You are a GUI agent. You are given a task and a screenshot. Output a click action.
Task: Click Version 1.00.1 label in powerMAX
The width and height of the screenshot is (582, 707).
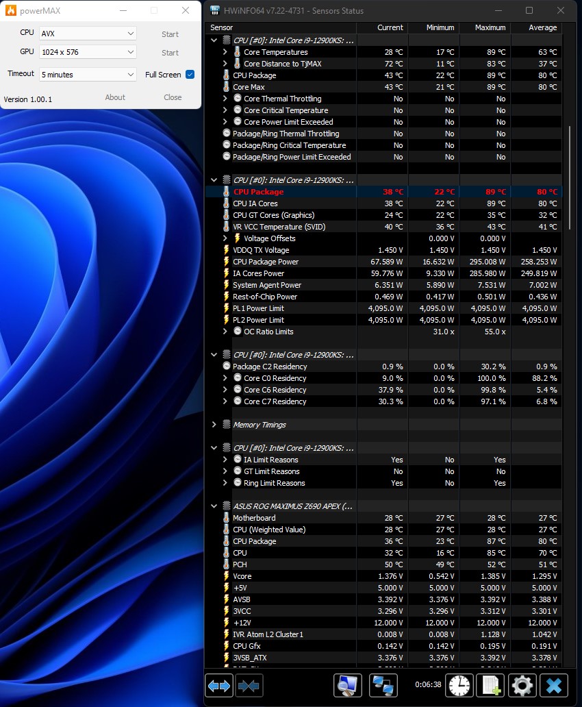pos(28,99)
